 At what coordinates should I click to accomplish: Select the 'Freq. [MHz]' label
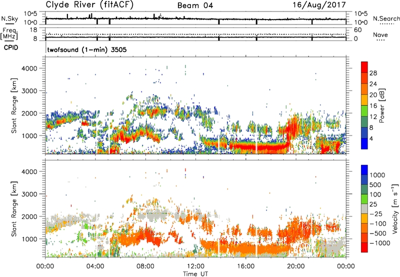click(x=9, y=34)
